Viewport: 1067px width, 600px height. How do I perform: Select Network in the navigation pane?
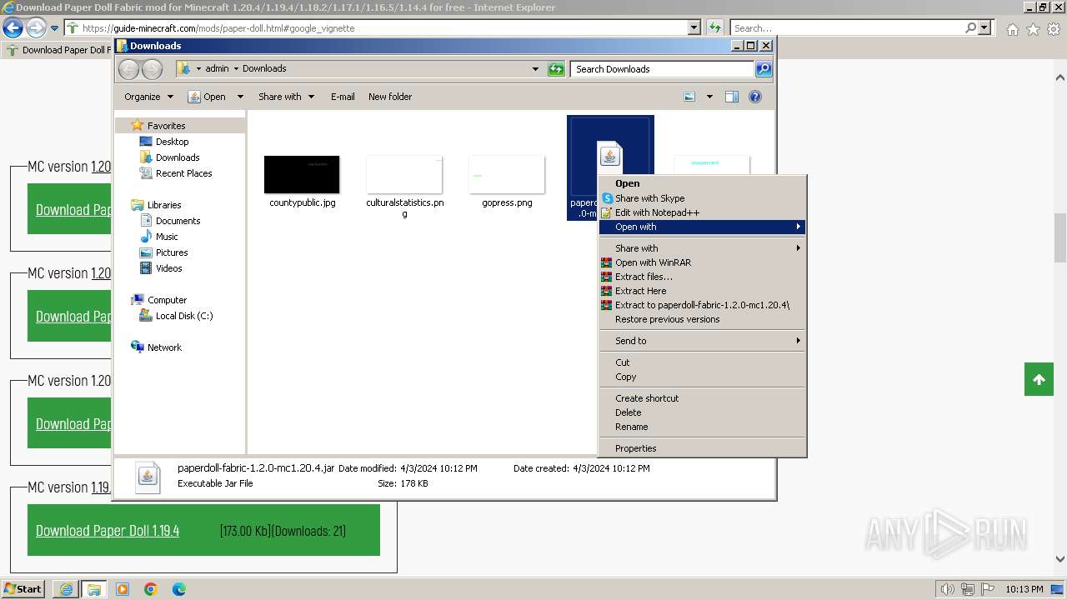click(x=163, y=347)
